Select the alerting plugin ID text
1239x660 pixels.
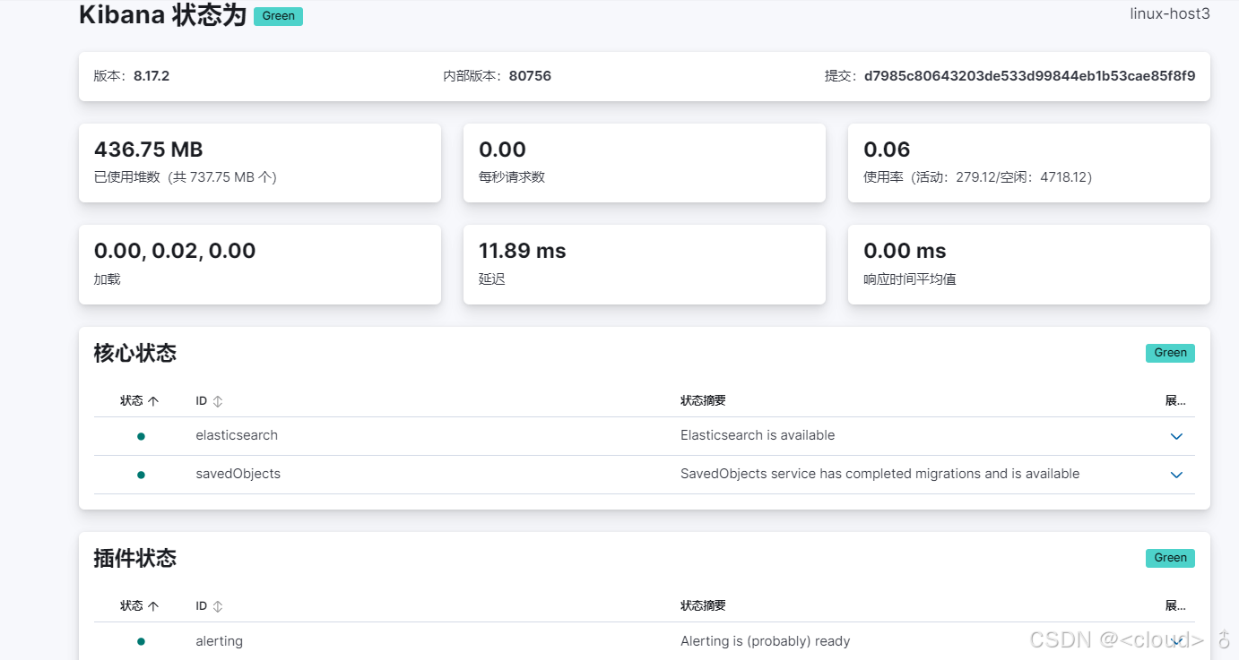[x=220, y=641]
